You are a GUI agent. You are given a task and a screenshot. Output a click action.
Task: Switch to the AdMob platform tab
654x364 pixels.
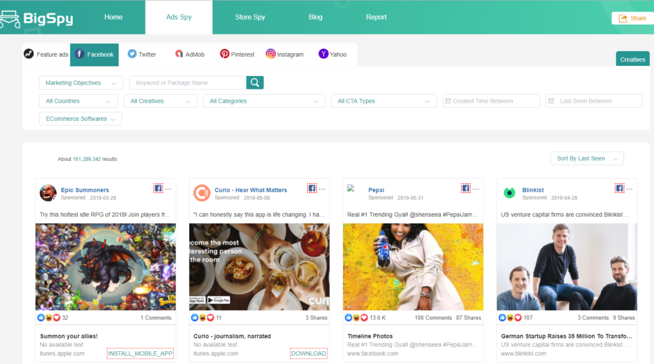coord(190,54)
